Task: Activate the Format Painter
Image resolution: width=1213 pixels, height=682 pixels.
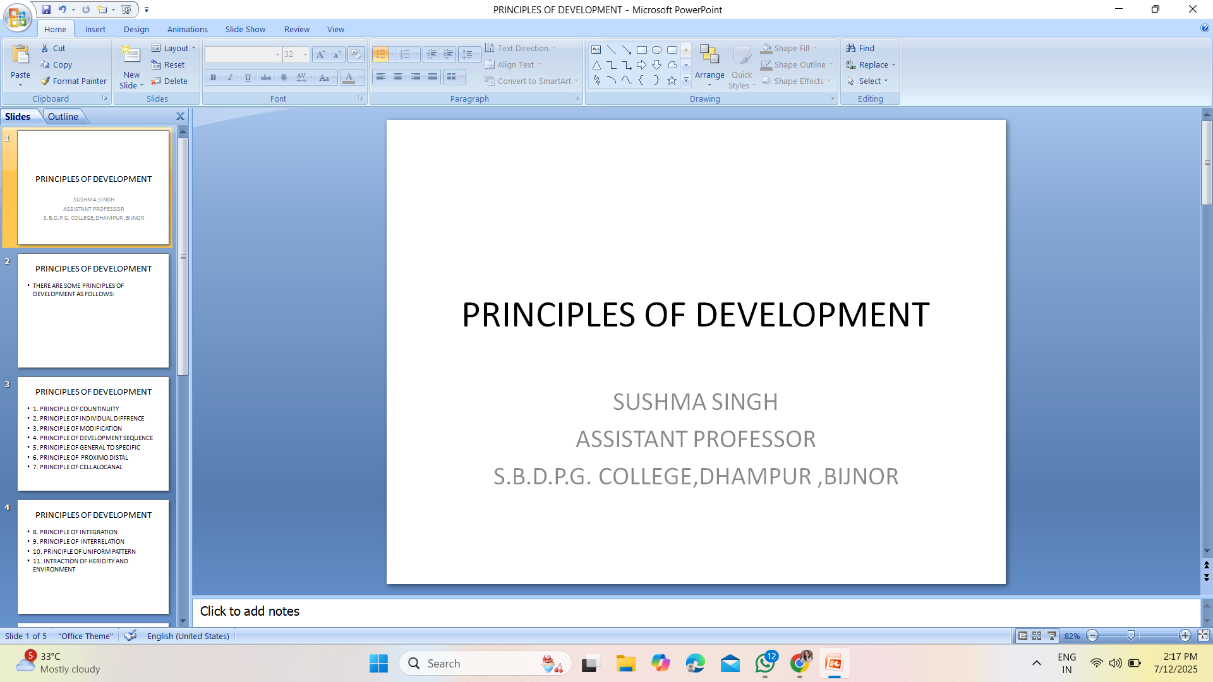Action: [73, 81]
